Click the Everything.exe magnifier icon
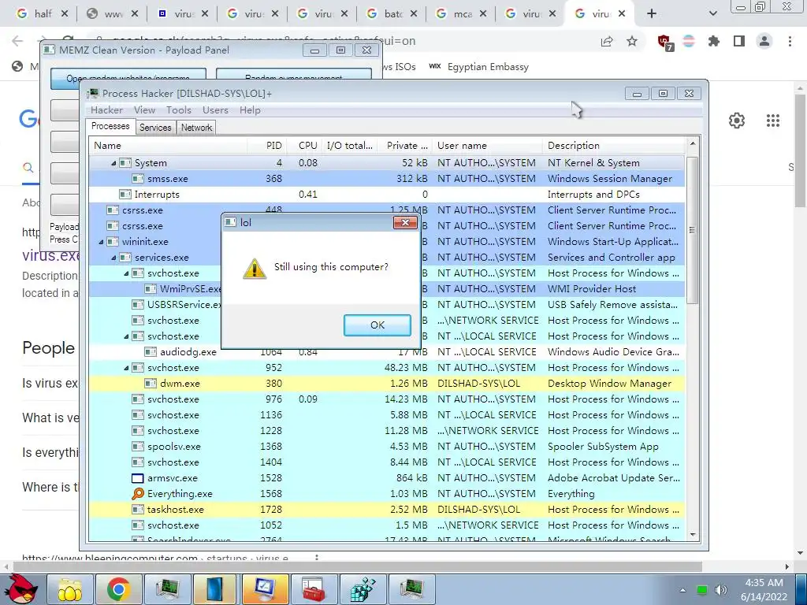This screenshot has height=605, width=807. click(137, 494)
